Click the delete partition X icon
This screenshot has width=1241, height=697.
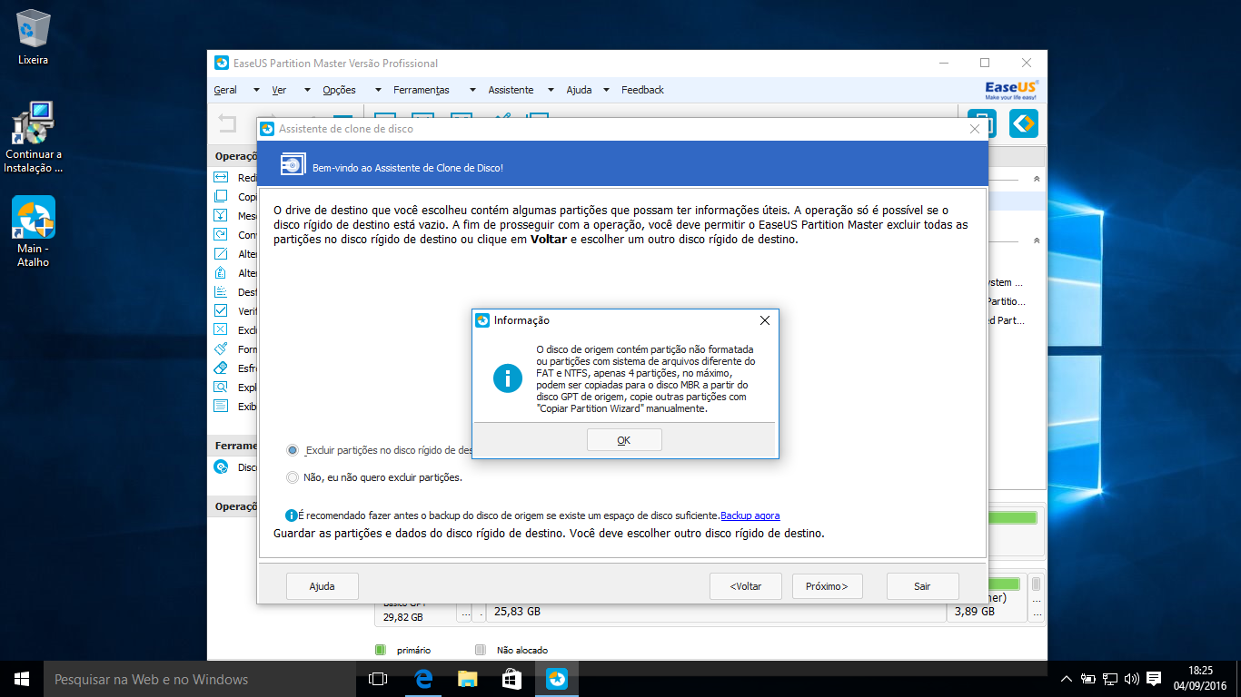pyautogui.click(x=221, y=330)
